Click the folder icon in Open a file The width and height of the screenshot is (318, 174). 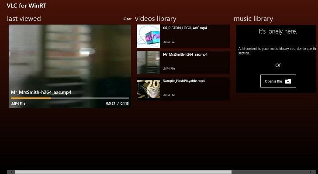point(288,81)
